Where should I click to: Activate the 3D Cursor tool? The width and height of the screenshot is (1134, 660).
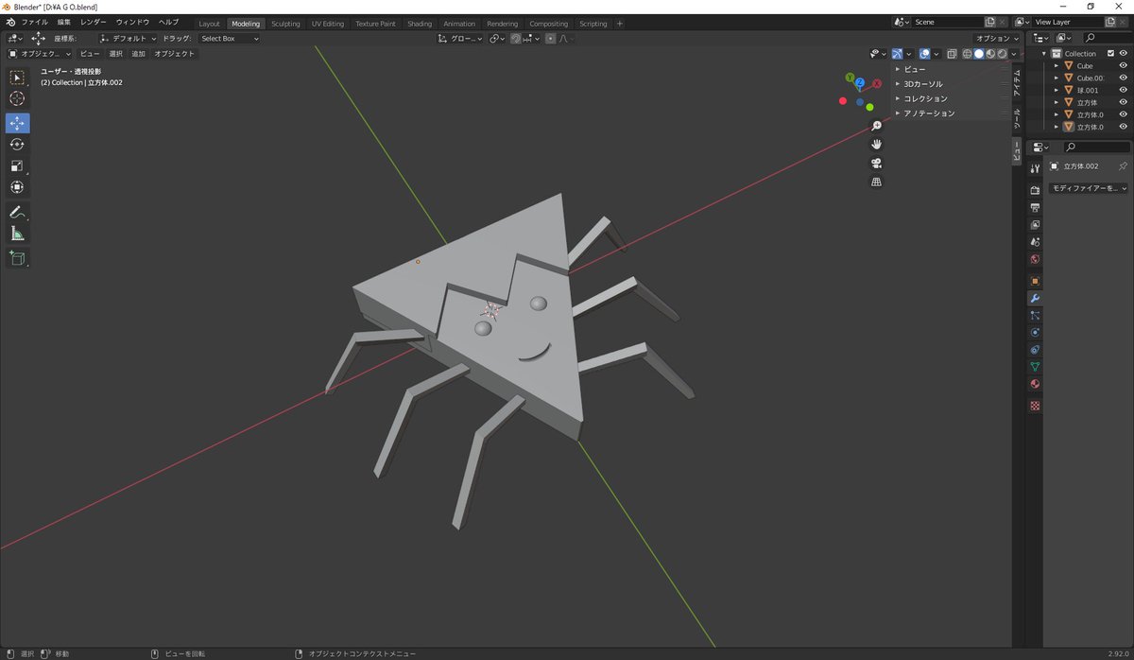coord(17,98)
